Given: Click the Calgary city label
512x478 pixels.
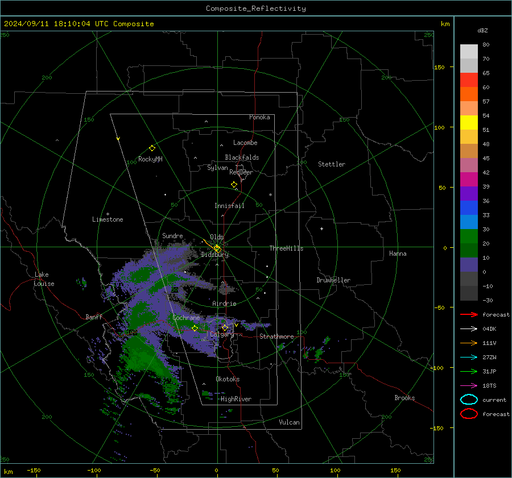Looking at the screenshot, I should (222, 334).
